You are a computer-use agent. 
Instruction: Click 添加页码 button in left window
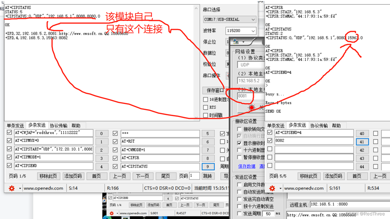click(73, 176)
